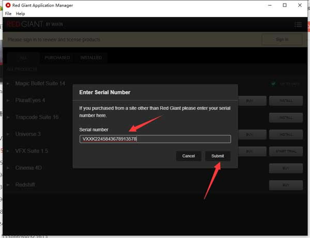Viewport: 310px width, 238px height.
Task: Click the Red Giant by Maxon logo
Action: click(x=34, y=24)
